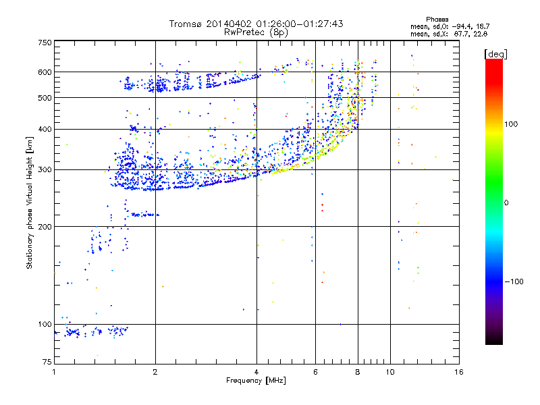Click the y-axis tick label '600'

point(45,72)
